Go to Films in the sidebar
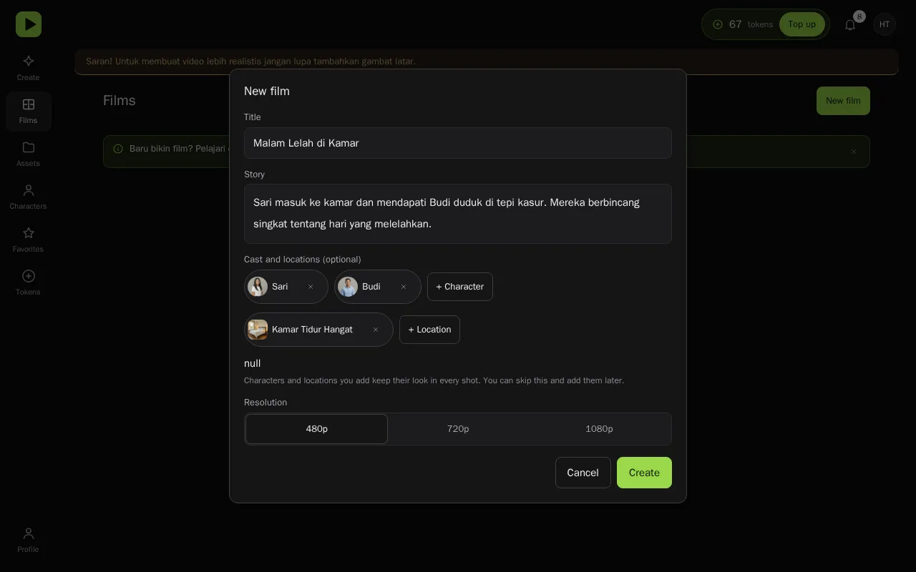The image size is (916, 572). tap(29, 111)
